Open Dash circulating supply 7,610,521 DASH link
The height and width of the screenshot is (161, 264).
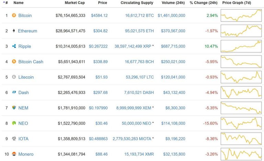[139, 93]
